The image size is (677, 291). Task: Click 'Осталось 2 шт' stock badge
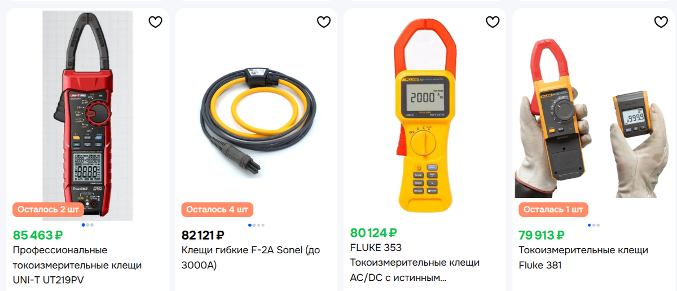[x=49, y=209]
